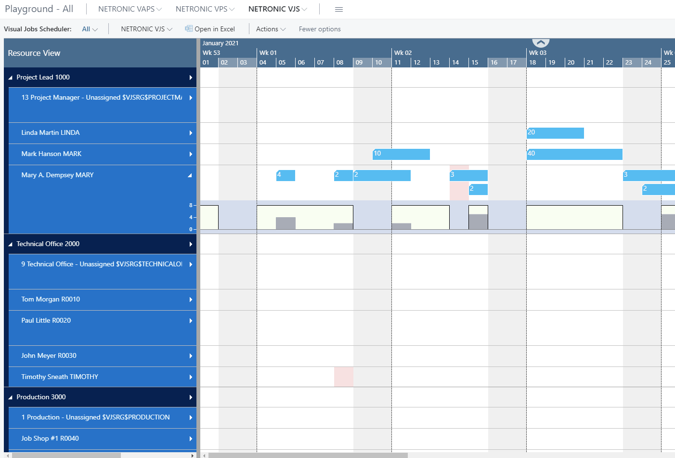This screenshot has height=458, width=675.
Task: Click Fewer options
Action: (320, 29)
